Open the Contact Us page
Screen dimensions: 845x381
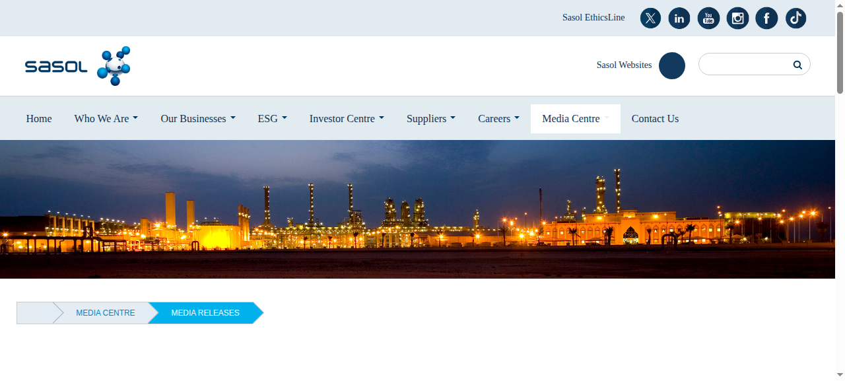point(655,119)
